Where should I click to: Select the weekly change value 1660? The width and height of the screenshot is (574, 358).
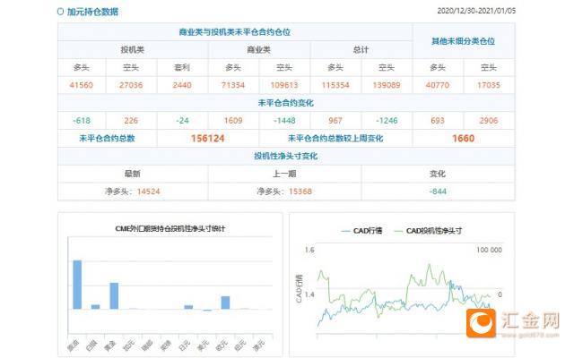[x=463, y=139]
